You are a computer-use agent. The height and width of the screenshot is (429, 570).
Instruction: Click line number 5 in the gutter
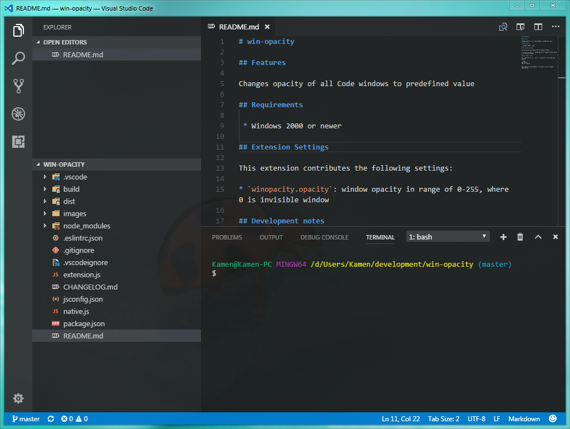222,84
